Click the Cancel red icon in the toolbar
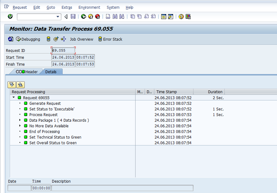 (x=98, y=17)
